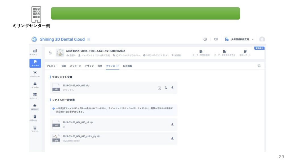Download the original 2023-05-23_004_045.zip file
This screenshot has width=291, height=164.
pos(172,88)
